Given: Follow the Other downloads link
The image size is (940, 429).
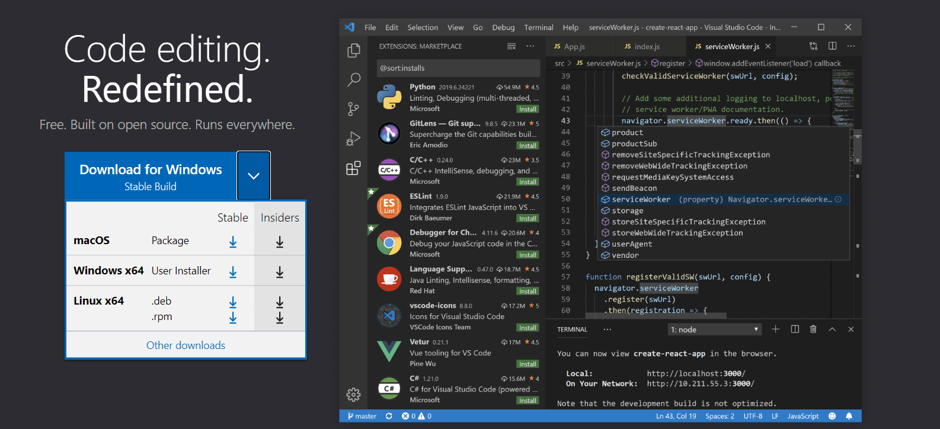Looking at the screenshot, I should pos(186,345).
